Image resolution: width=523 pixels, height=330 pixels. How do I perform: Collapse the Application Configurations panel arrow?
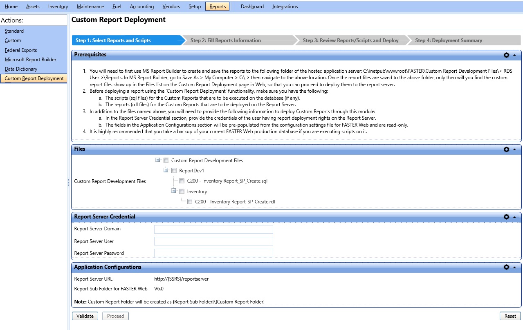point(514,268)
